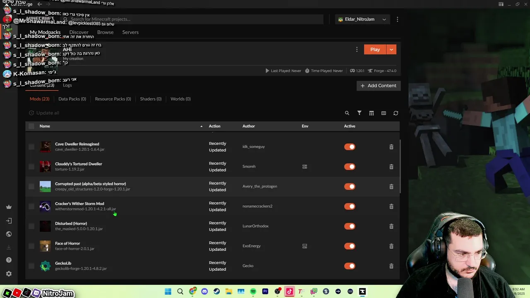Disable Cave Dweller Reimagined mod toggle
530x298 pixels.
[350, 147]
